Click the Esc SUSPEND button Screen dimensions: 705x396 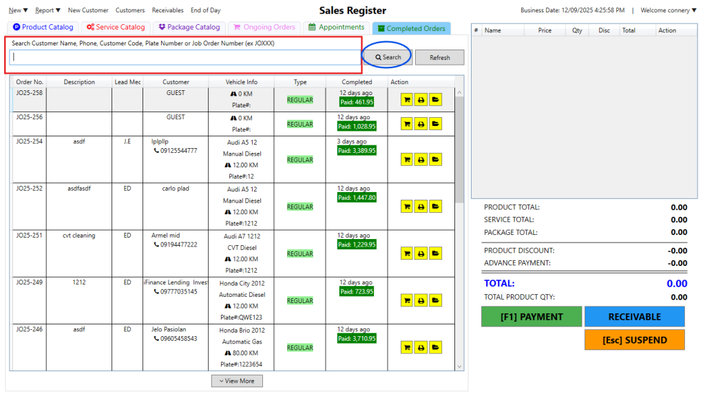(x=634, y=340)
